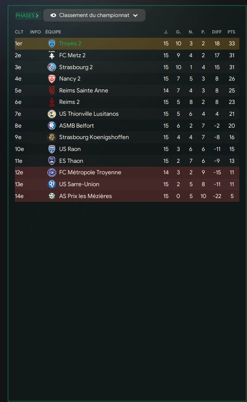Click the AS Prix les Mézières crest
The height and width of the screenshot is (402, 247).
[52, 196]
